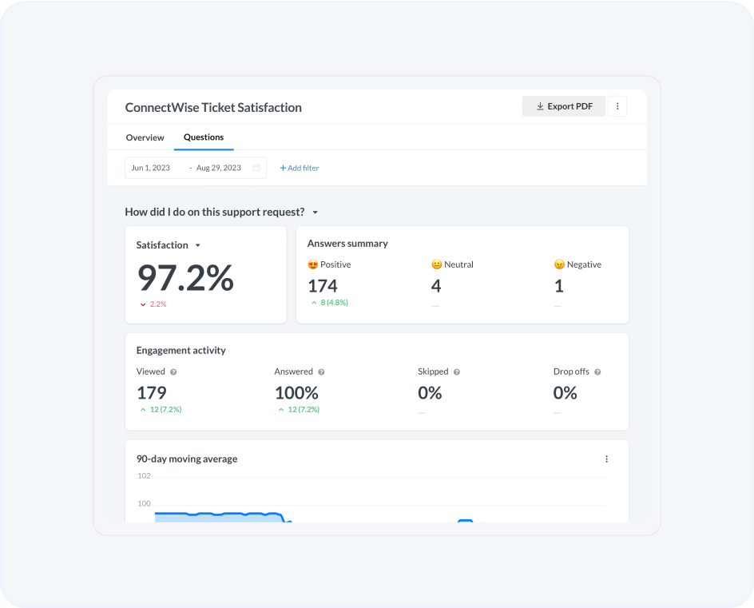Click the Answered help question-mark icon
The width and height of the screenshot is (754, 608).
coord(321,372)
